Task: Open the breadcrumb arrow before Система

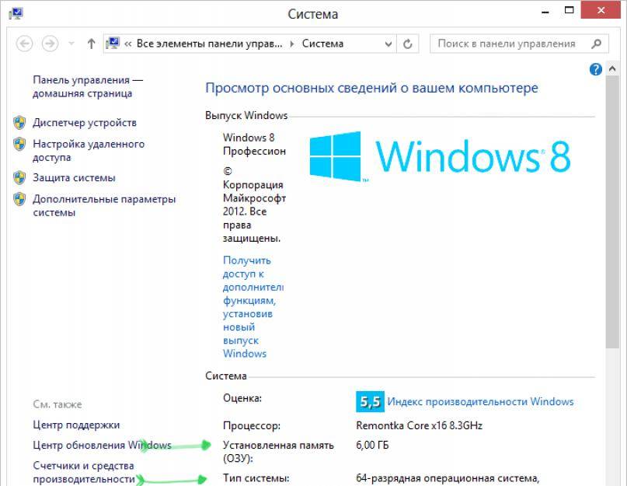Action: (292, 44)
